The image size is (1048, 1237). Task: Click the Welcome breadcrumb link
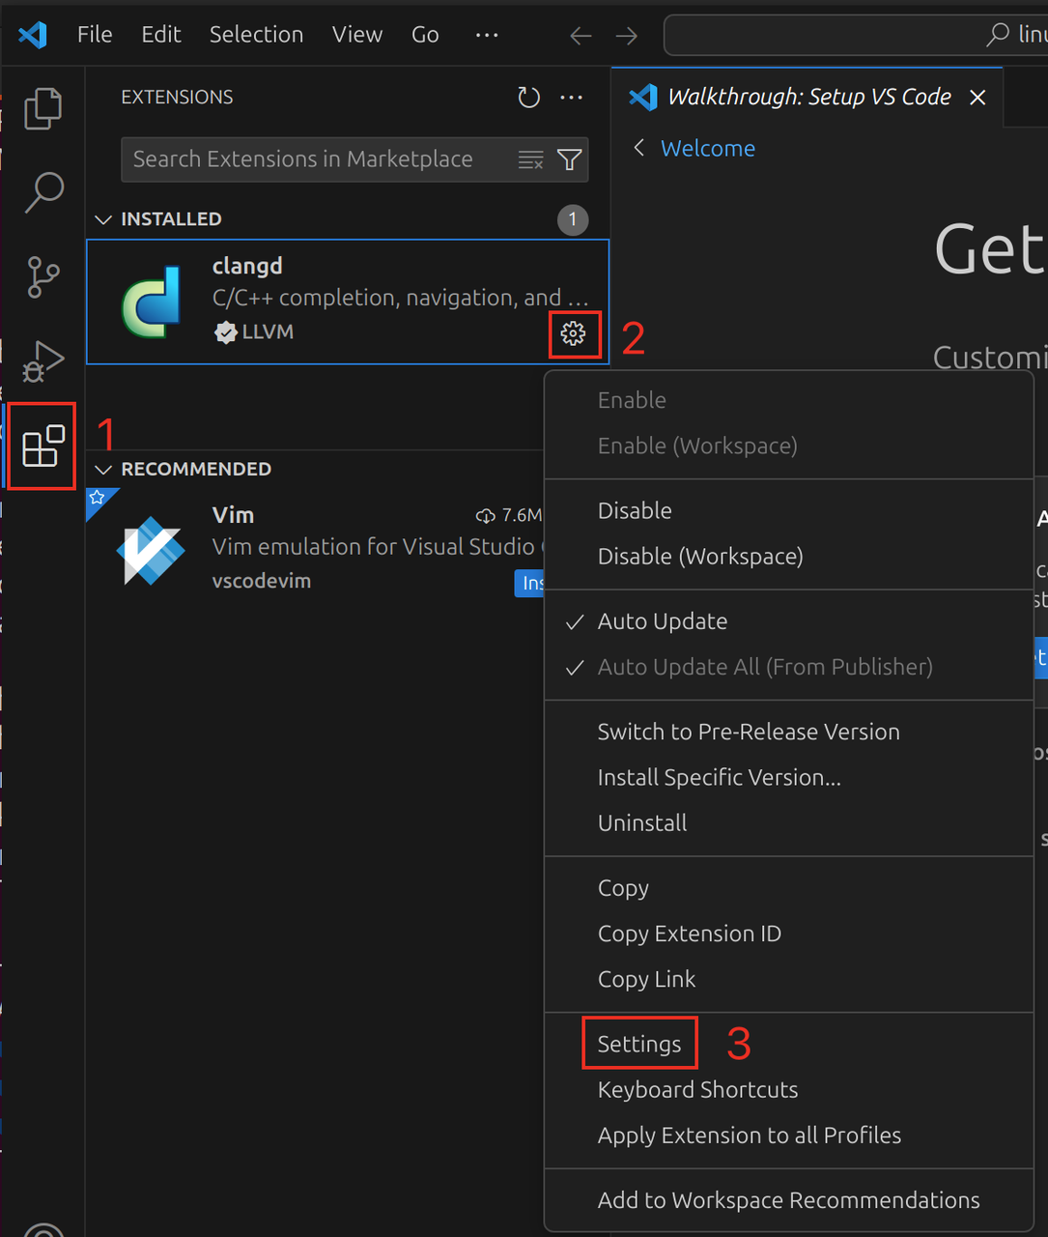click(708, 148)
